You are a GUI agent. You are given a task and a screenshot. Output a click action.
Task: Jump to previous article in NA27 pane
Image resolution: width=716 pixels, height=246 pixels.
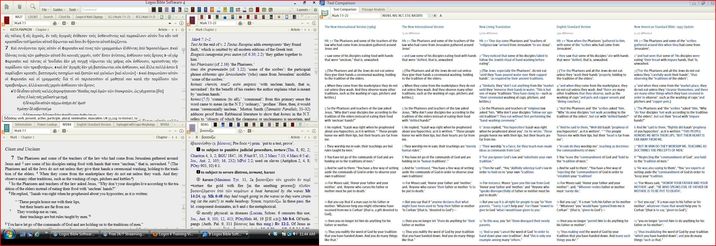[173, 30]
